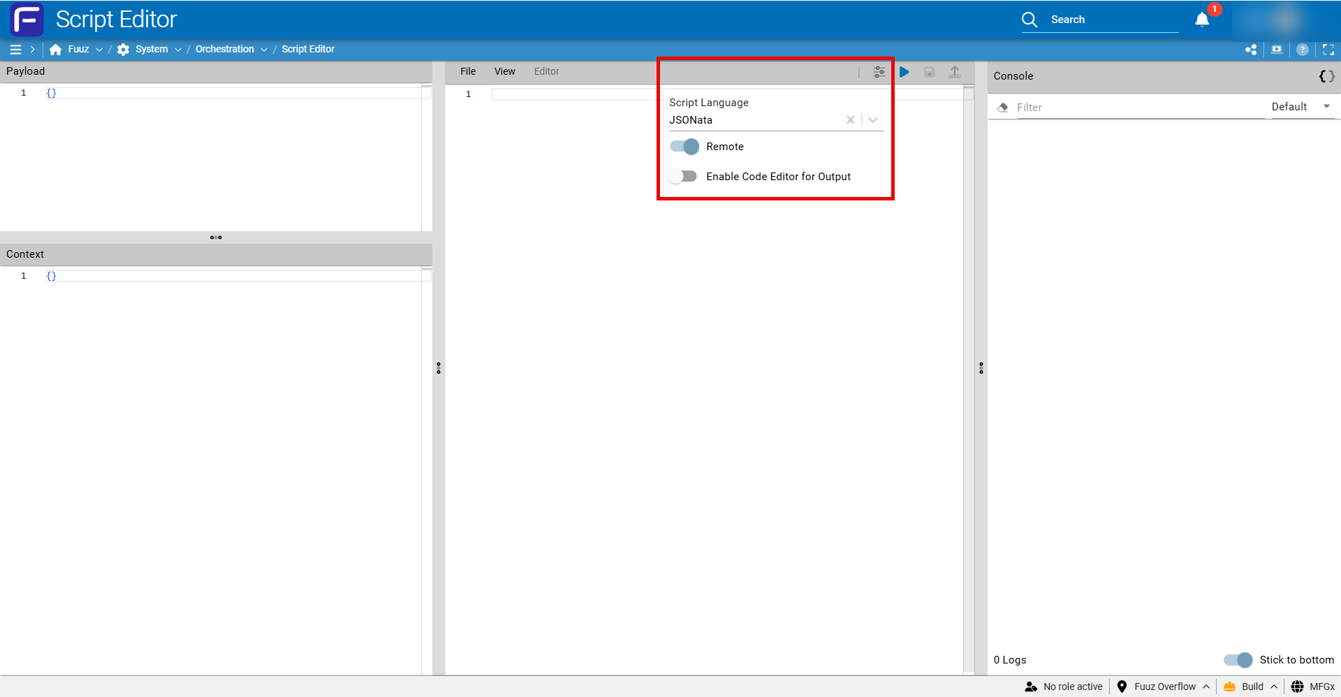Open the help question mark icon
Viewport: 1341px width, 697px height.
point(1303,50)
